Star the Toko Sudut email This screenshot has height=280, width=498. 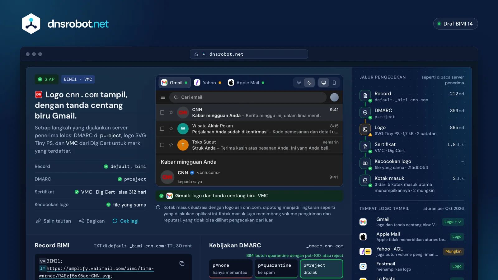[x=171, y=145]
